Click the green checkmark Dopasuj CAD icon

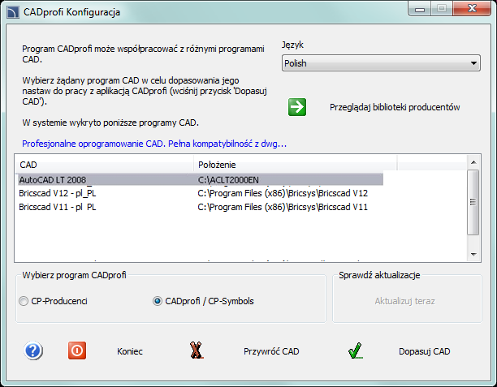tap(356, 350)
